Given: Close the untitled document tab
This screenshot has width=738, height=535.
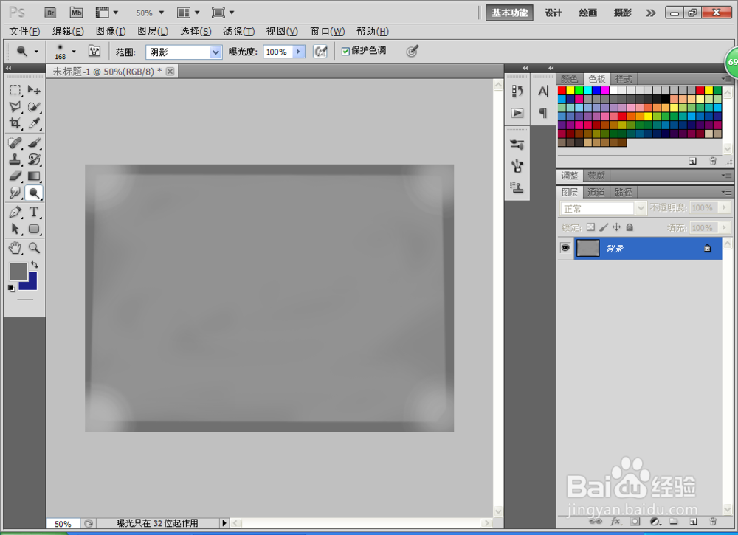Looking at the screenshot, I should 170,71.
